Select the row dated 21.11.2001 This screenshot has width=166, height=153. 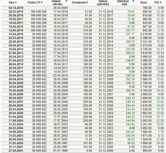pos(16,147)
